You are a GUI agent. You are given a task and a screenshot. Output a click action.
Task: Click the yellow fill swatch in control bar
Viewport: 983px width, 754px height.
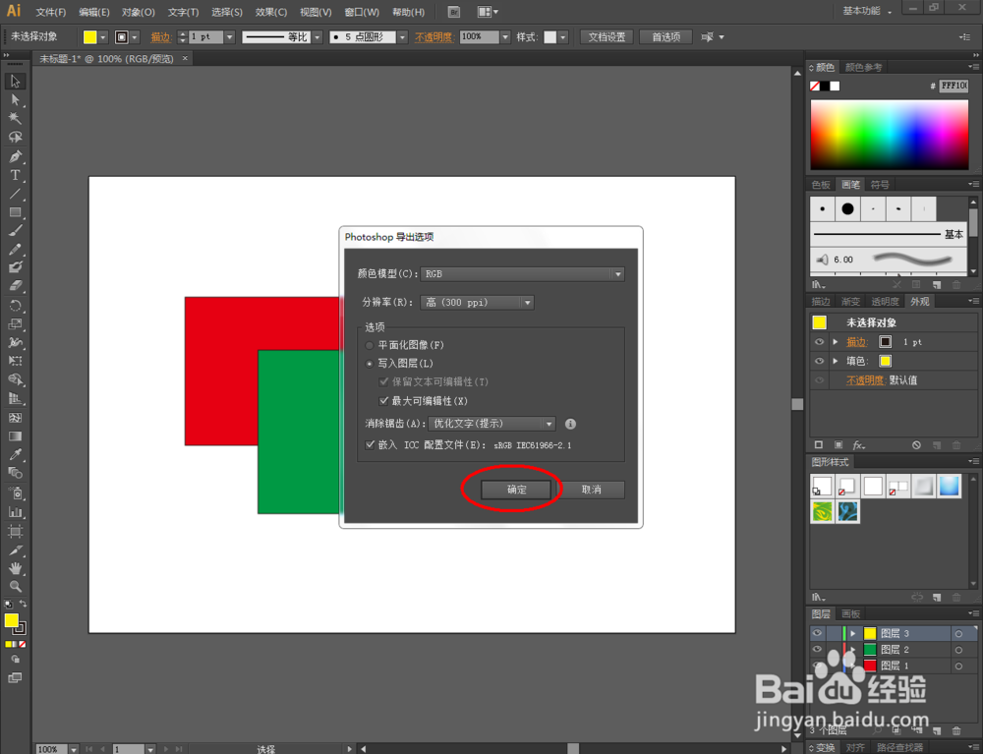point(90,37)
